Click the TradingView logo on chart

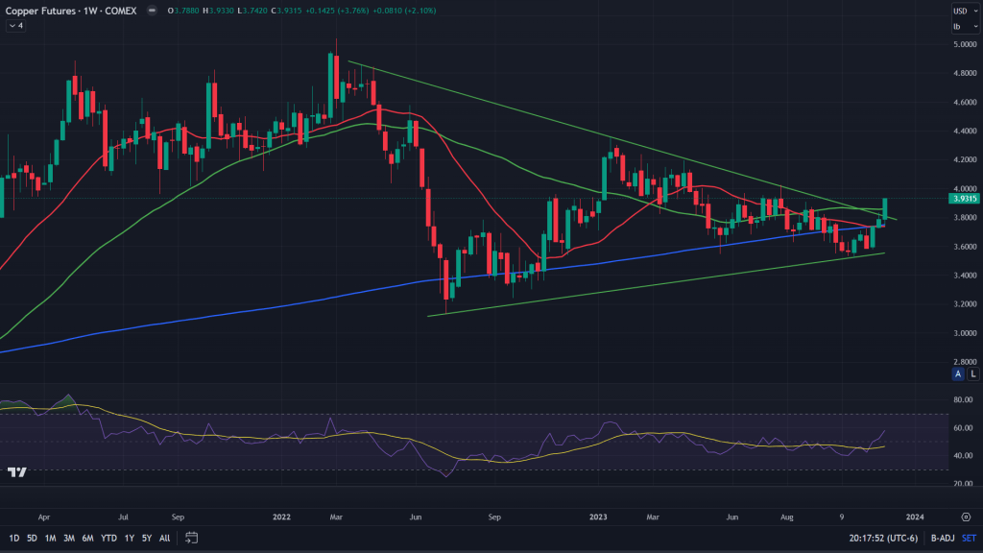click(x=16, y=471)
